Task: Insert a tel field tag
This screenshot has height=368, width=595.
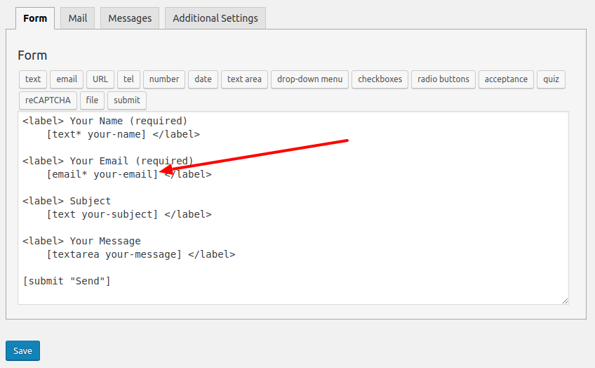Action: pyautogui.click(x=129, y=79)
